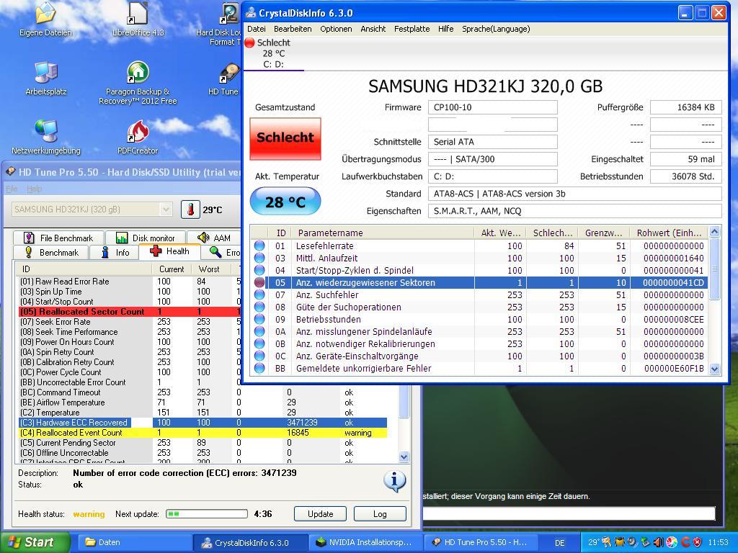Viewport: 738px width, 553px height.
Task: Click status circle of Gemeldete unkorrigierbare Fehler row
Action: click(x=259, y=368)
